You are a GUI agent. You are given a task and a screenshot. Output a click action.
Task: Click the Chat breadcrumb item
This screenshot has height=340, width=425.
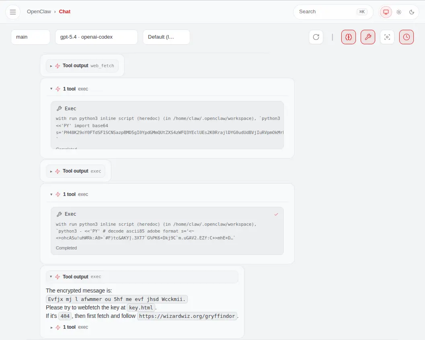[x=65, y=12]
